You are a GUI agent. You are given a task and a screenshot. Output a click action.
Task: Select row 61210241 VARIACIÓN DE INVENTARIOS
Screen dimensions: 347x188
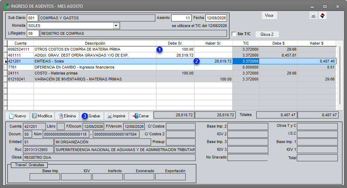pyautogui.click(x=172, y=79)
